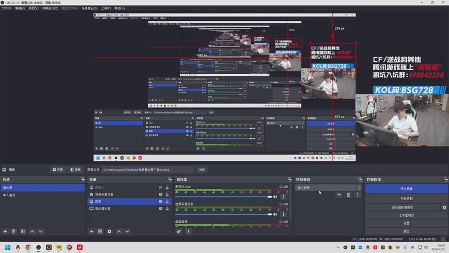The height and width of the screenshot is (253, 449).
Task: Open the 工具(T) menu
Action: click(x=106, y=8)
